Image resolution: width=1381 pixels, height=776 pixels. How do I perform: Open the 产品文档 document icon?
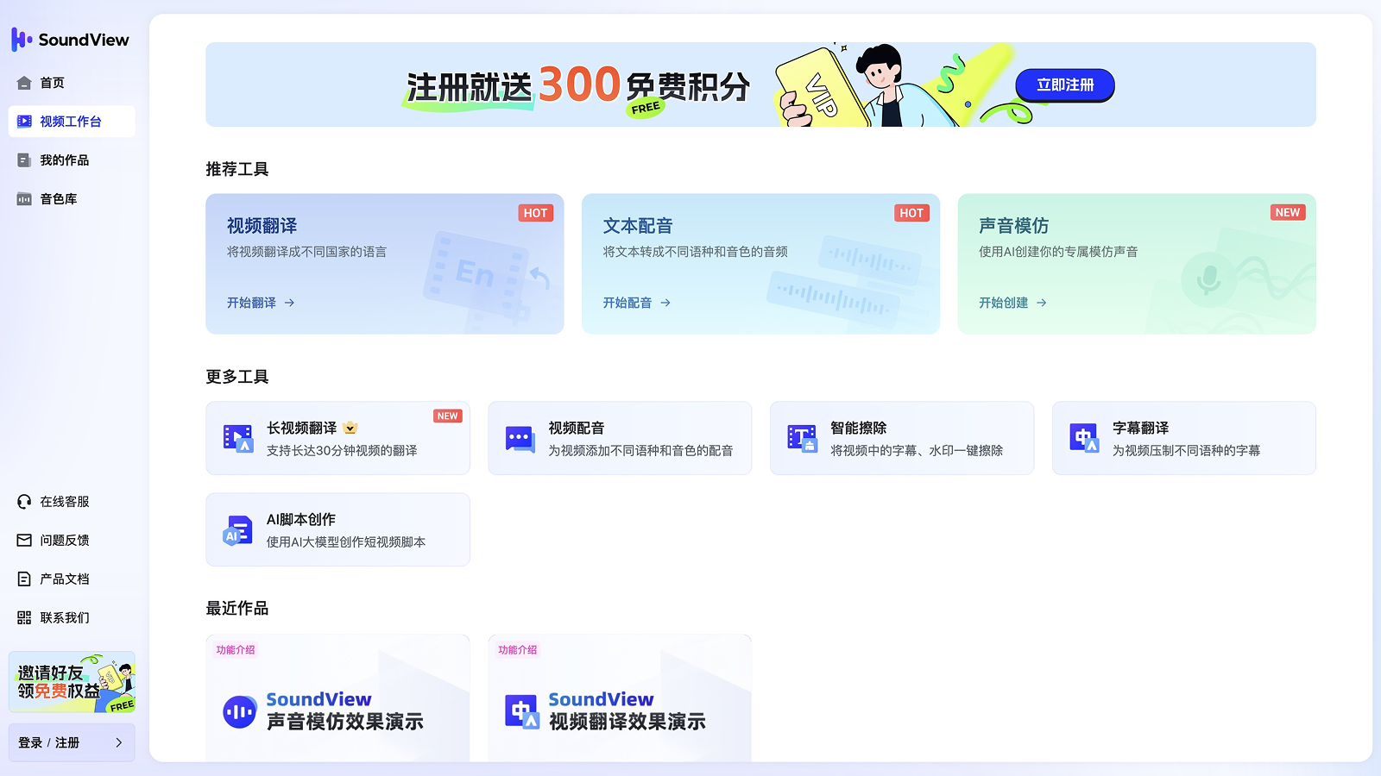pyautogui.click(x=22, y=579)
